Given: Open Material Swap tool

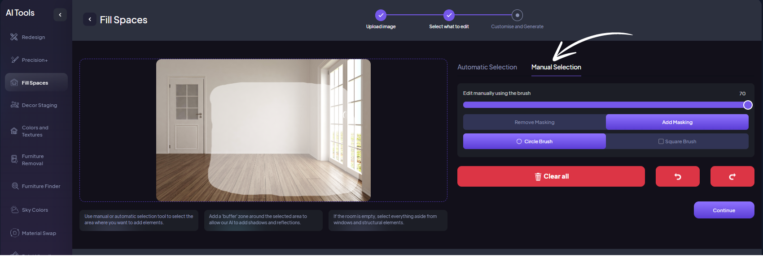Looking at the screenshot, I should (39, 233).
